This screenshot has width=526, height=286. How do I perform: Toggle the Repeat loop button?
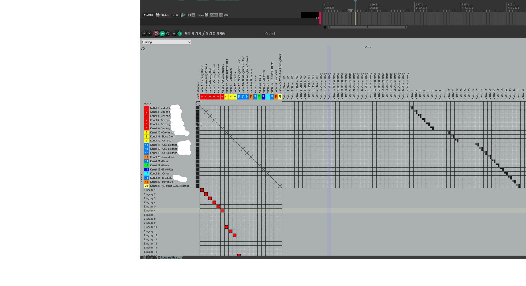coord(168,33)
